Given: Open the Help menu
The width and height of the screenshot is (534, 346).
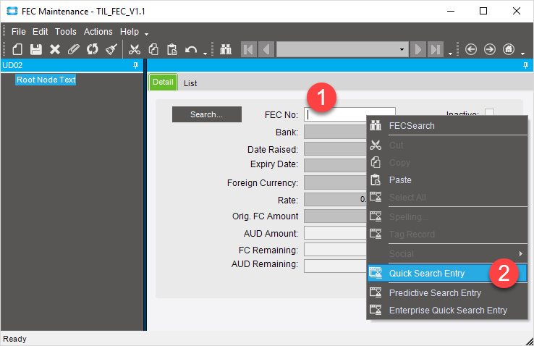Looking at the screenshot, I should [130, 32].
